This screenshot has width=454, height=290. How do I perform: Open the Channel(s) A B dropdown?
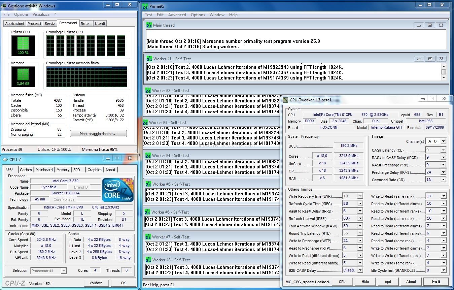click(x=443, y=141)
